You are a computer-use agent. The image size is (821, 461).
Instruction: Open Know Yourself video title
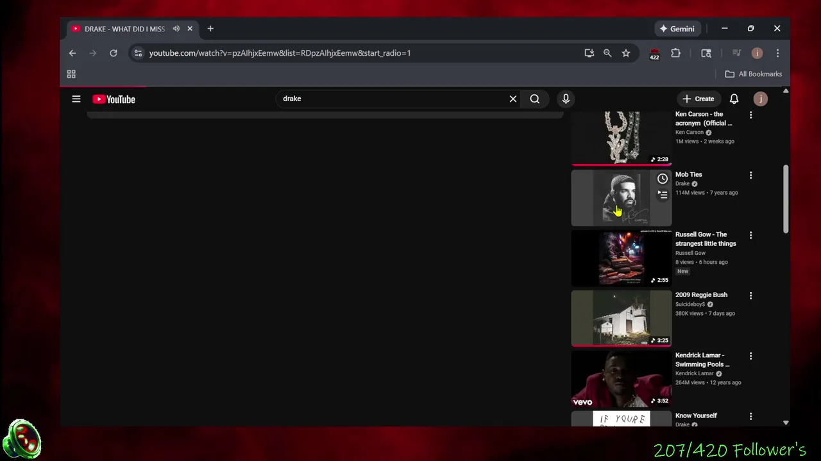(x=696, y=416)
